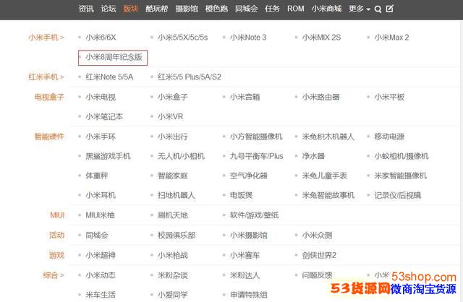463x302 pixels.
Task: Expand the 更多 dropdown in navbar
Action: click(x=360, y=9)
